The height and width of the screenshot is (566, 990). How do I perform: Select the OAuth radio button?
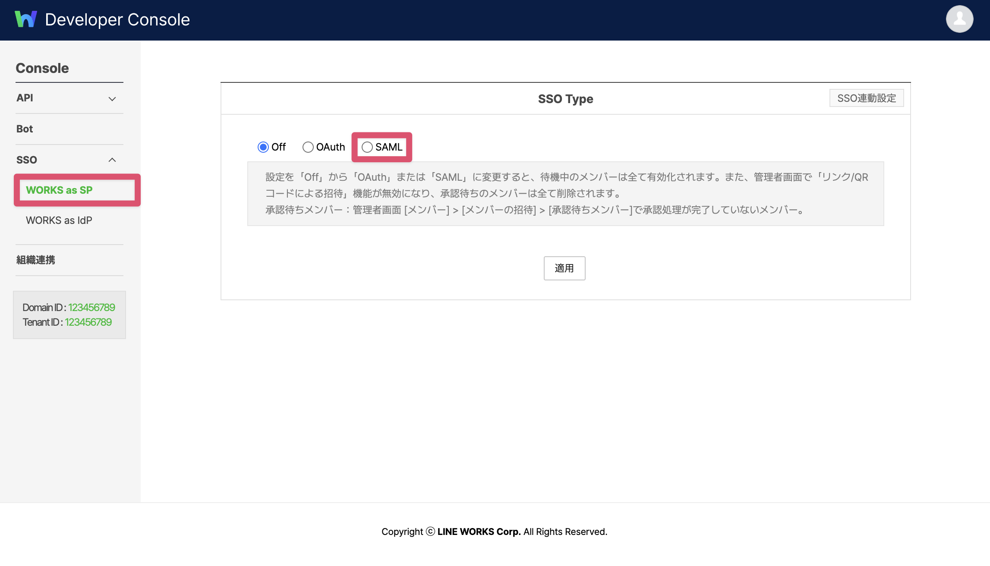[308, 147]
